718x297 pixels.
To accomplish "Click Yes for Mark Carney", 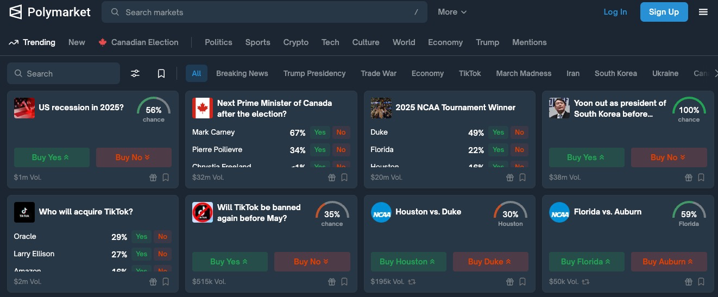I will [x=320, y=132].
